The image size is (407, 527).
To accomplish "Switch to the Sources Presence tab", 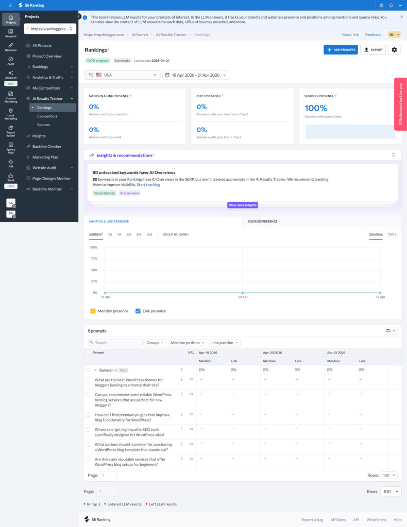I will (262, 221).
